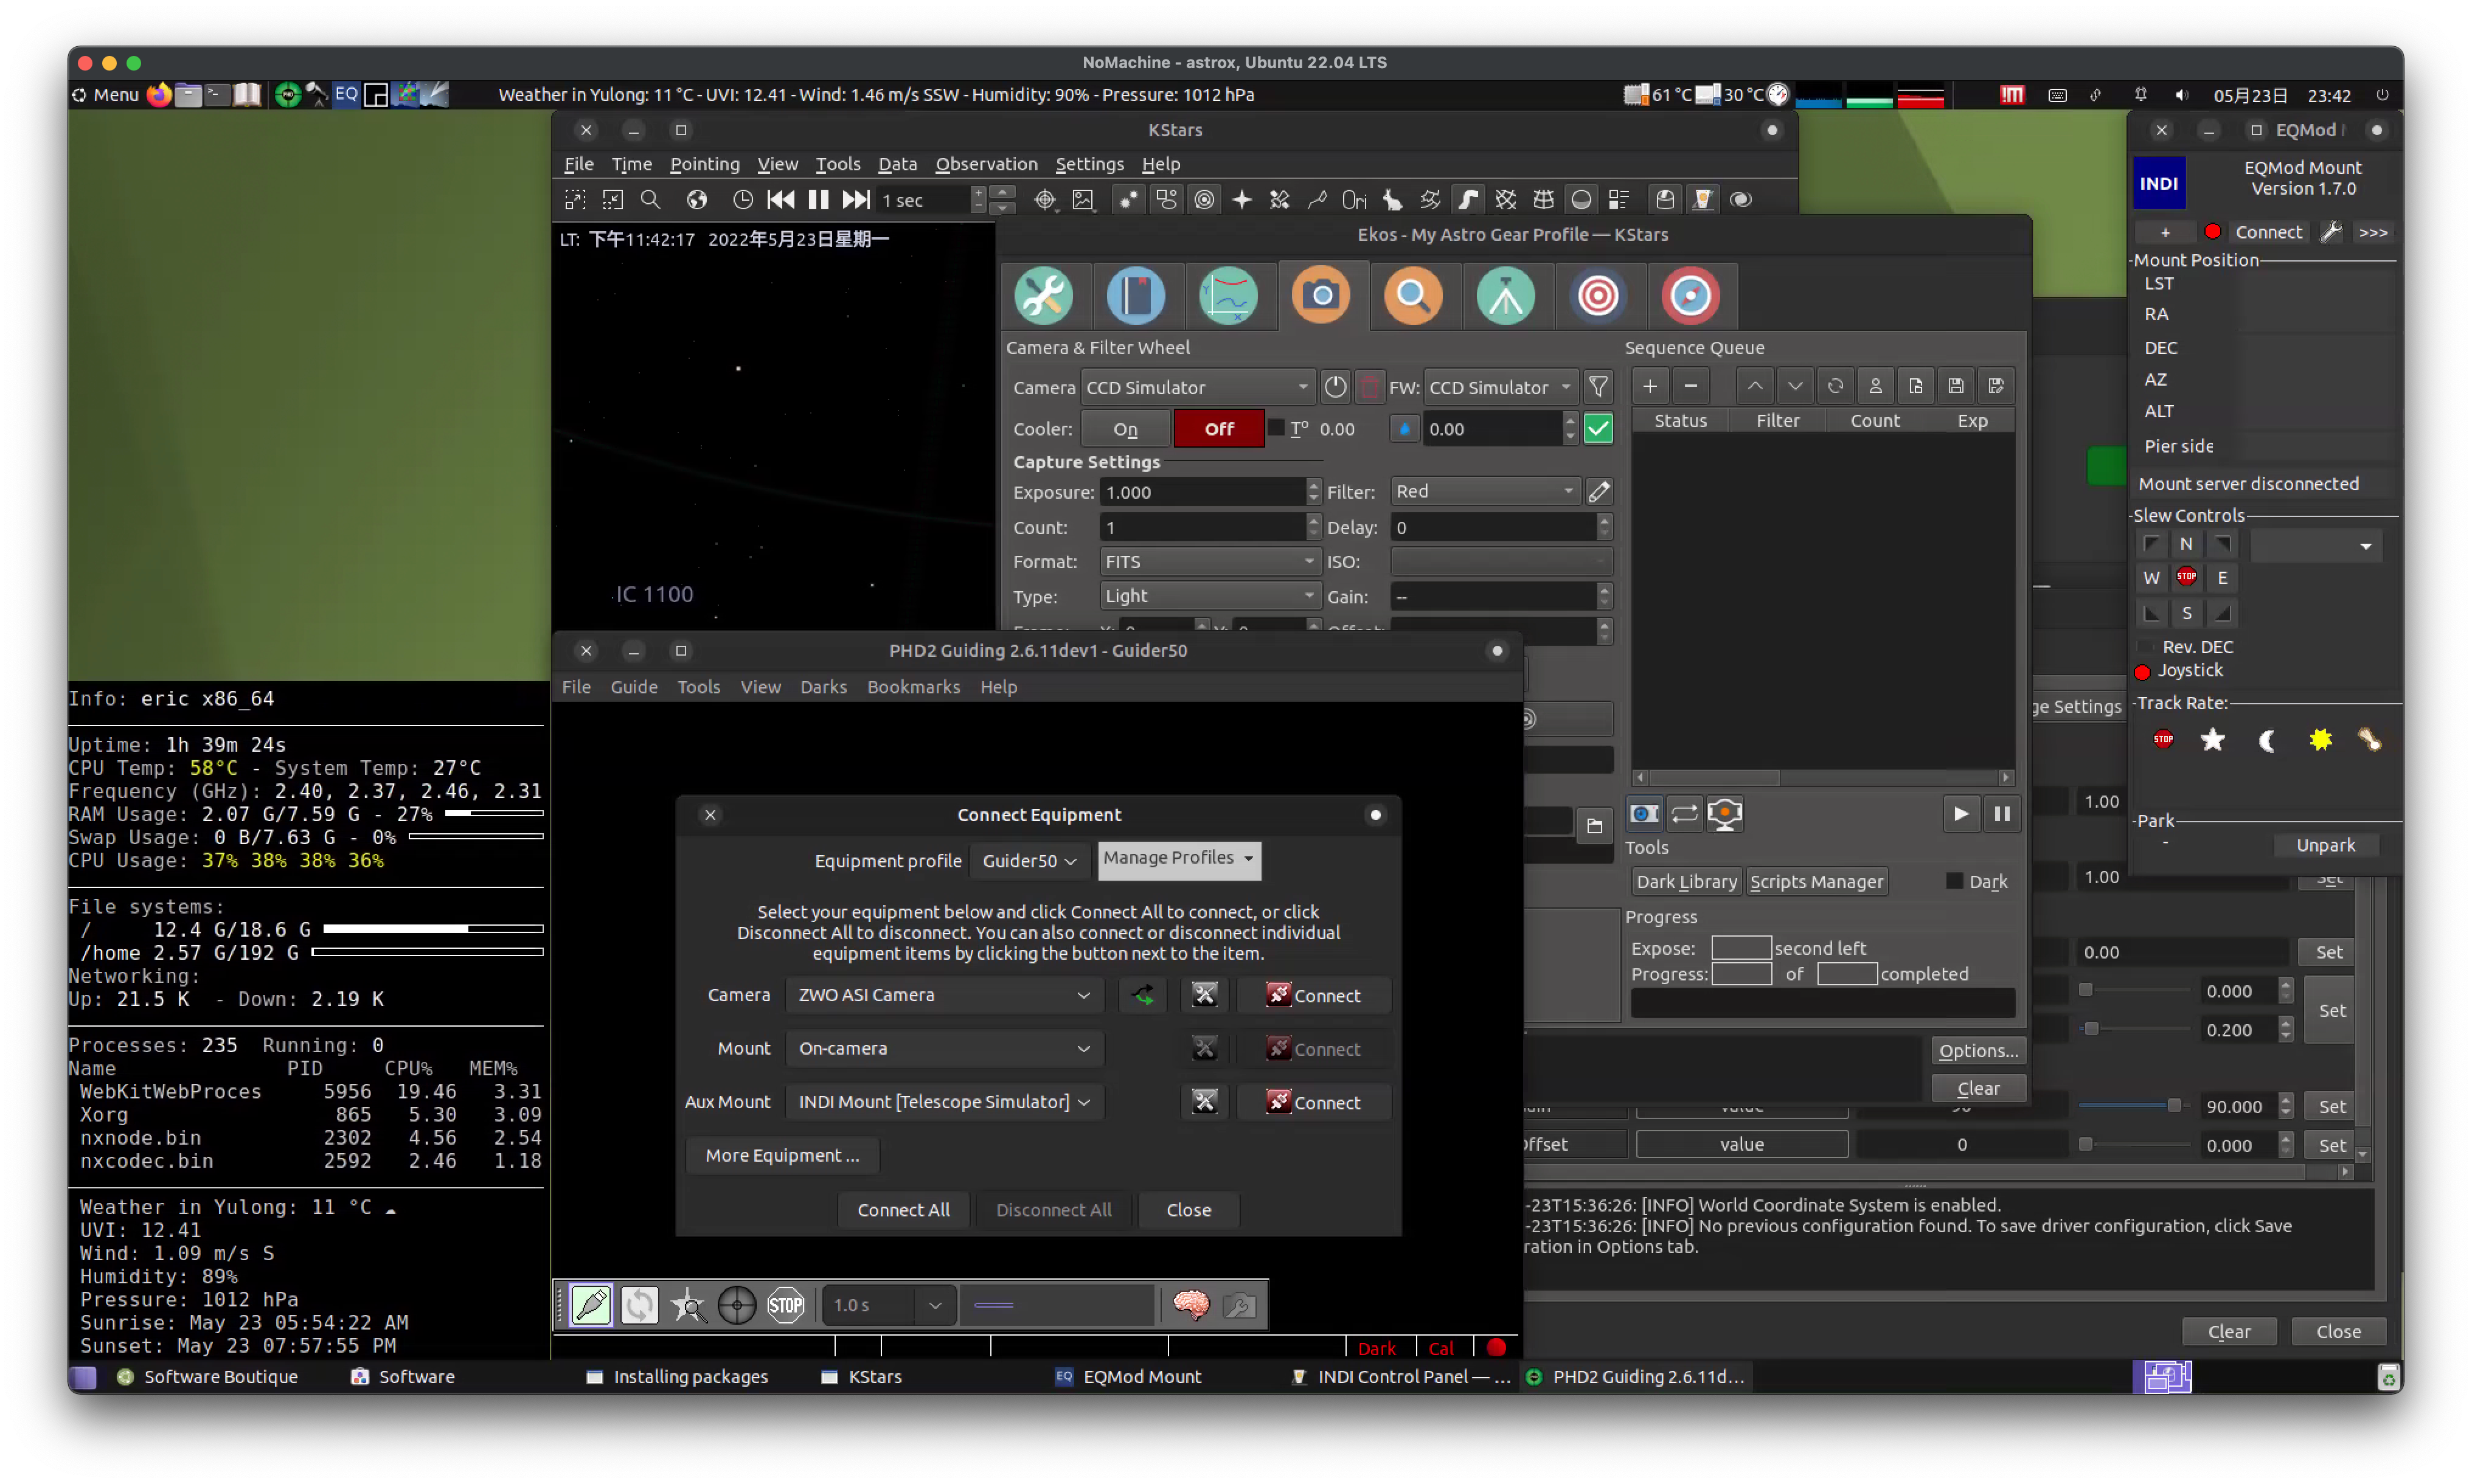Viewport: 2472px width, 1484px height.
Task: Click the KStars set time clock icon
Action: tap(743, 200)
